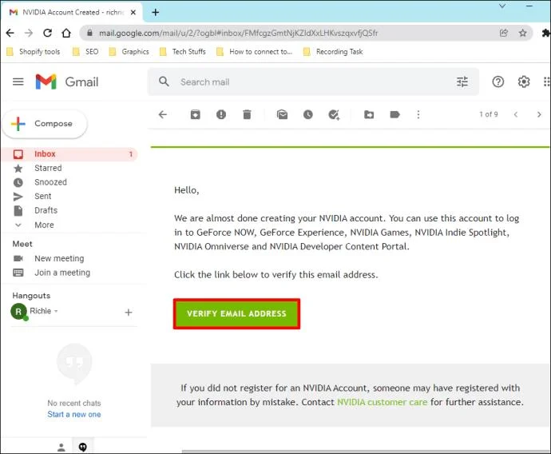Click the Gmail logo
Image resolution: width=551 pixels, height=454 pixels.
[x=67, y=82]
